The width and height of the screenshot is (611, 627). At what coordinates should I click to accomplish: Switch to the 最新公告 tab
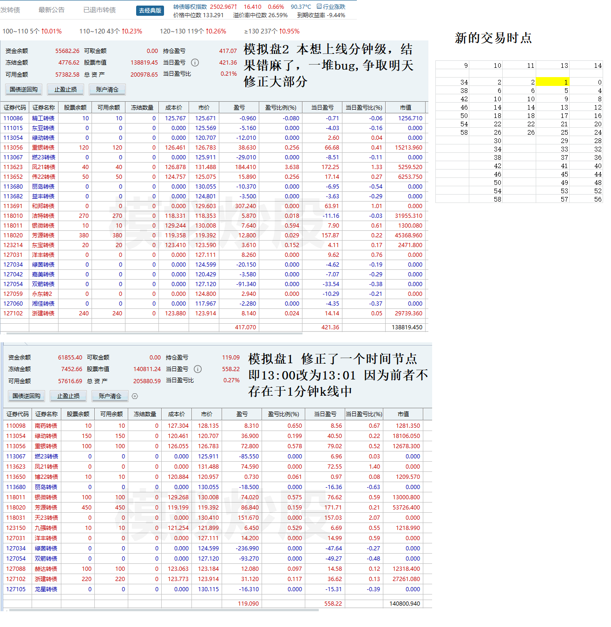click(x=52, y=10)
